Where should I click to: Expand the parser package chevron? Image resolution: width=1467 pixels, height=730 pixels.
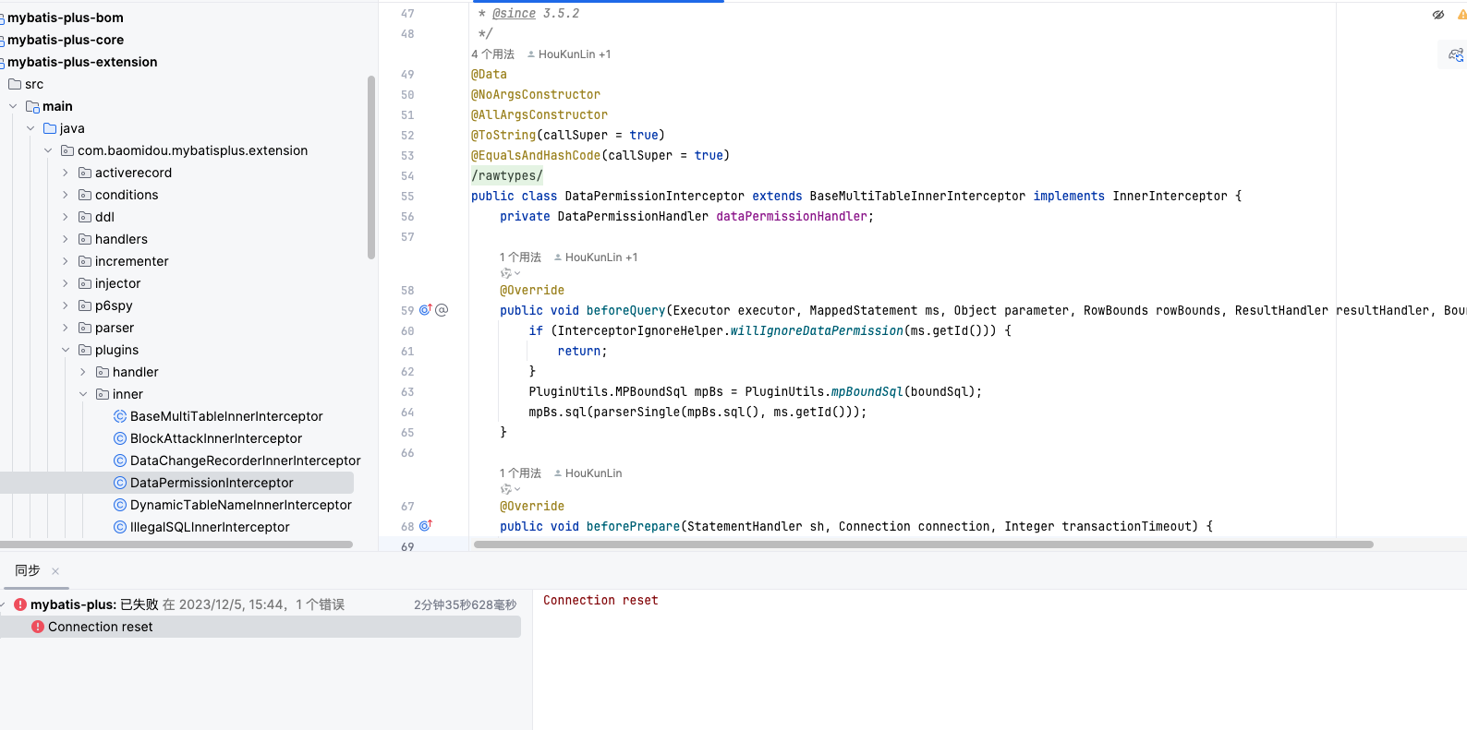[66, 328]
